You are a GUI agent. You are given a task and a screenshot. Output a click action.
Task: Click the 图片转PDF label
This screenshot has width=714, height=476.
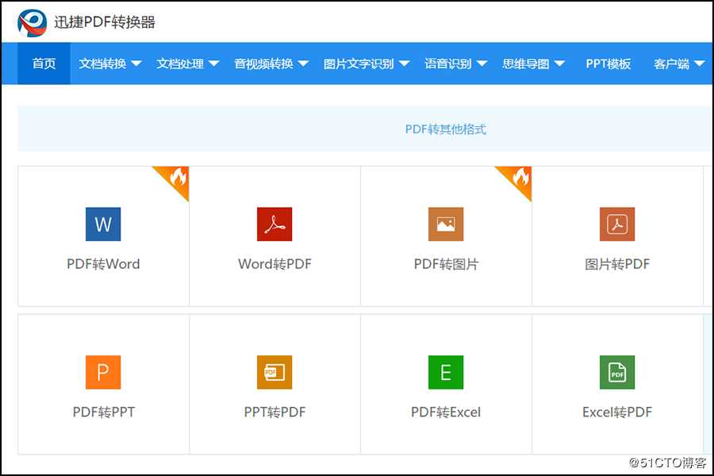(617, 264)
